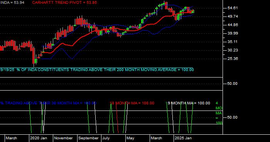
Task: Click the 39.99 price axis value
Action: (x=233, y=33)
